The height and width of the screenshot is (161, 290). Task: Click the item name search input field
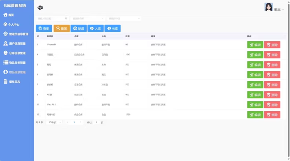pyautogui.click(x=50, y=18)
